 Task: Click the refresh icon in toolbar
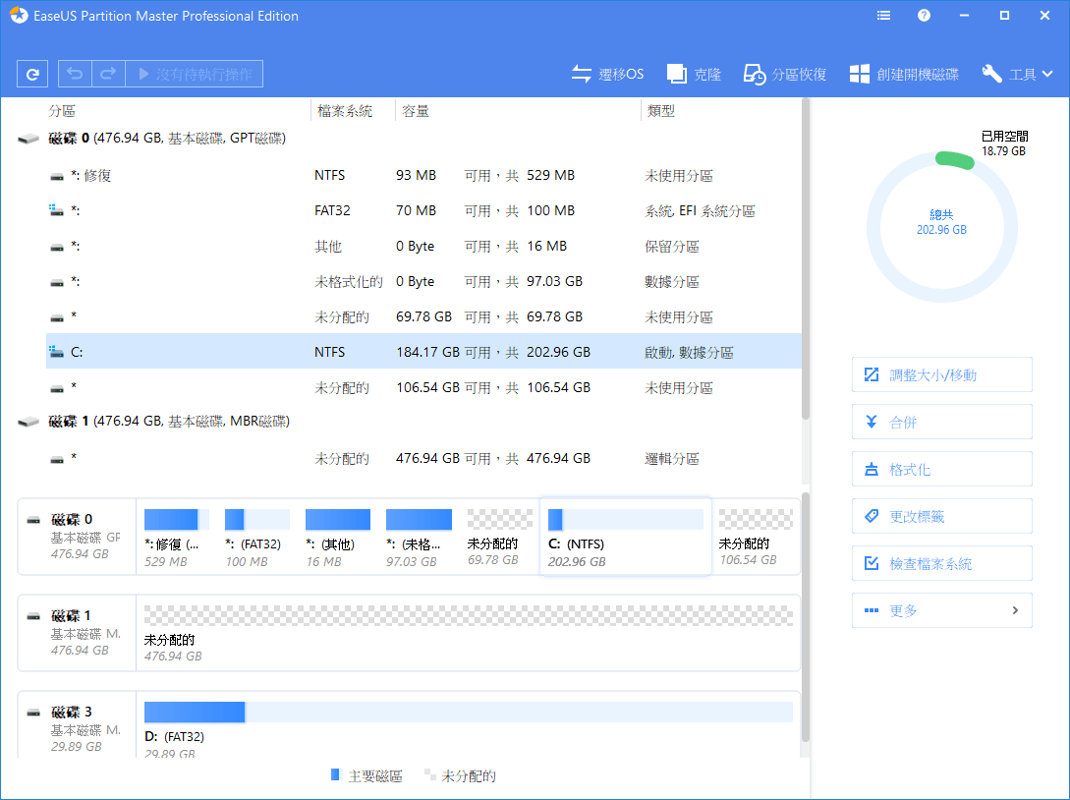33,74
